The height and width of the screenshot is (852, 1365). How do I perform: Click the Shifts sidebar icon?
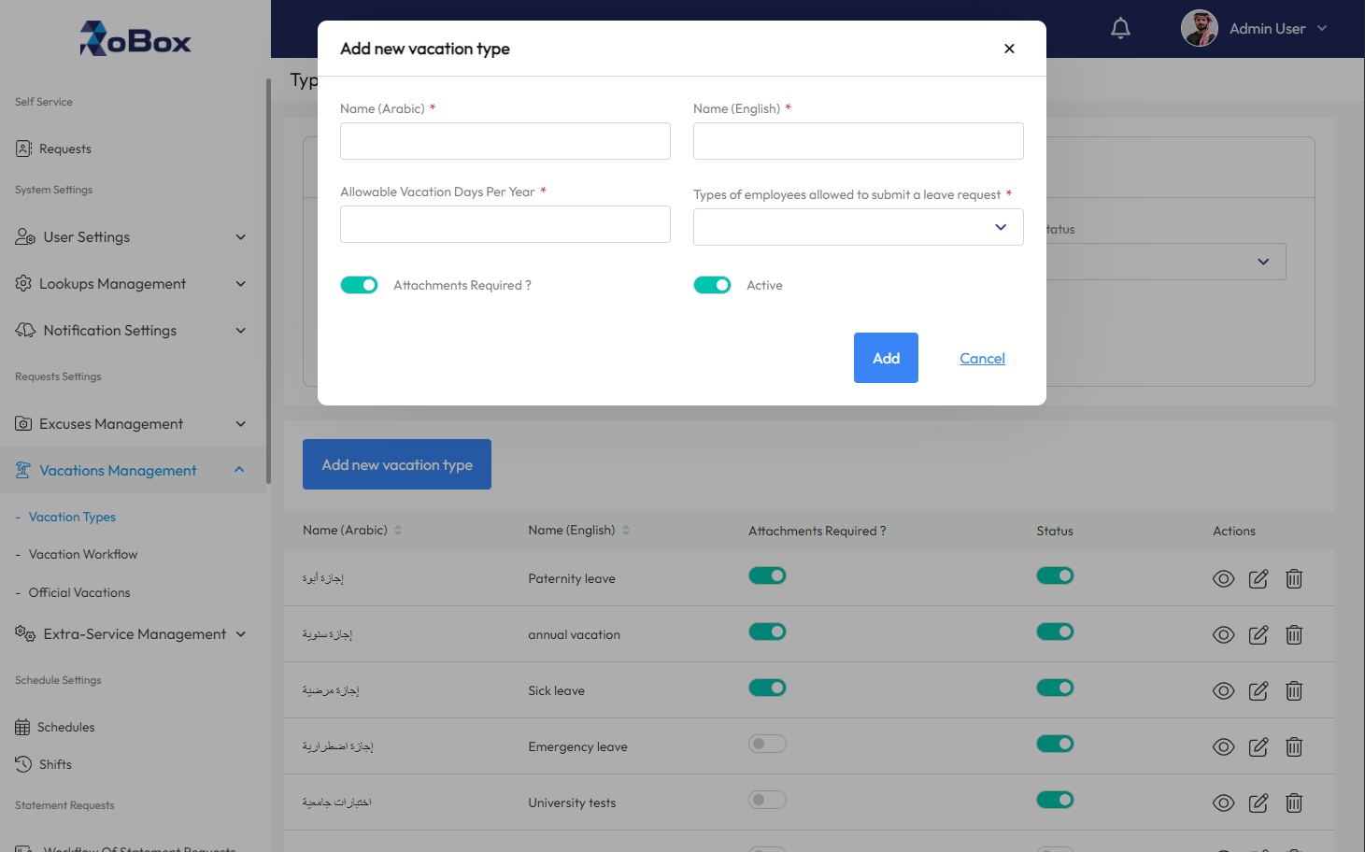point(23,764)
